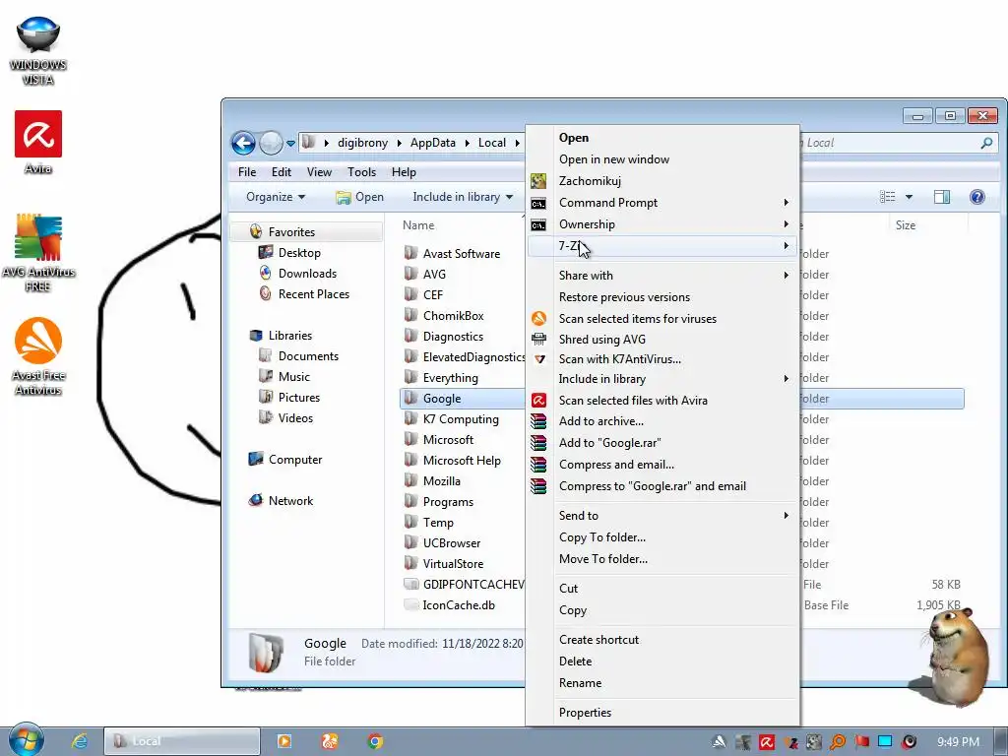This screenshot has width=1008, height=756.
Task: Select Downloads under Favorites
Action: click(298, 274)
